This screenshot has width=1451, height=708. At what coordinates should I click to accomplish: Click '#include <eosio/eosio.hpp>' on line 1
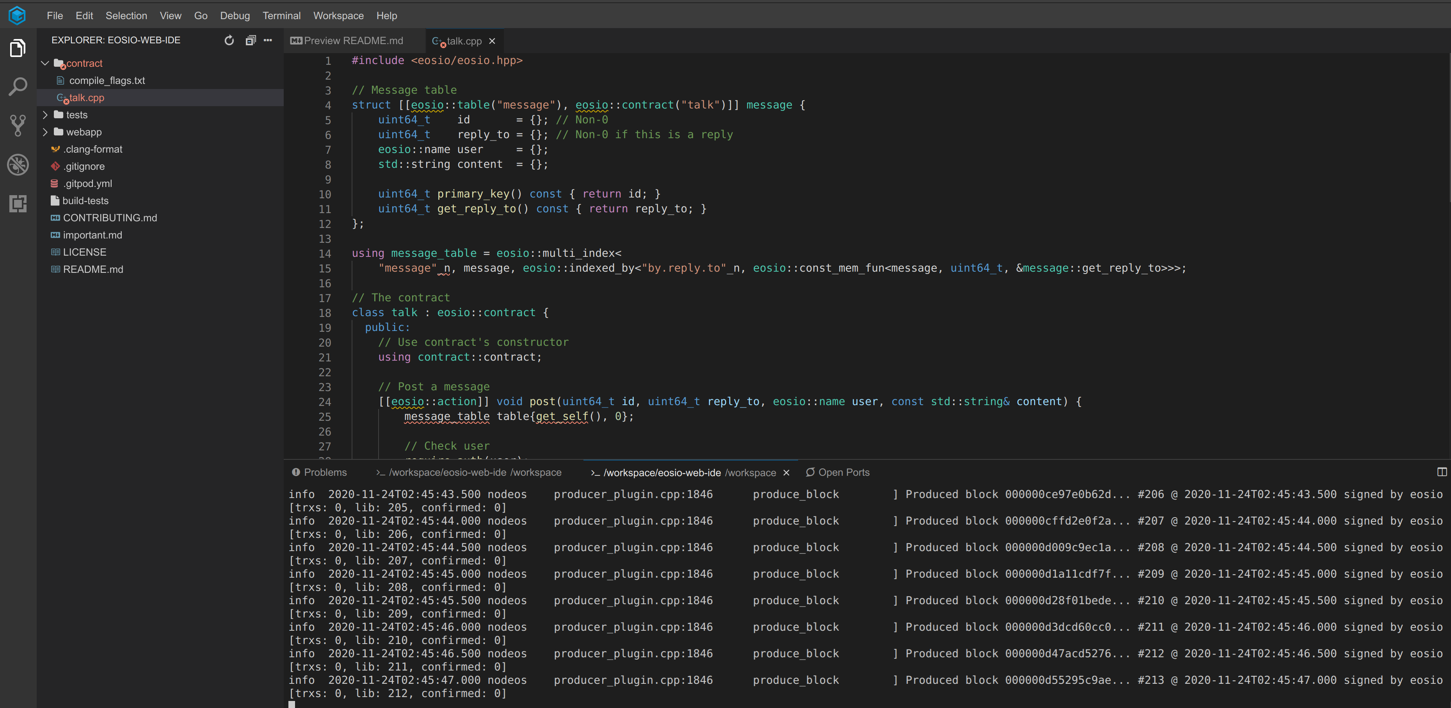pos(437,60)
